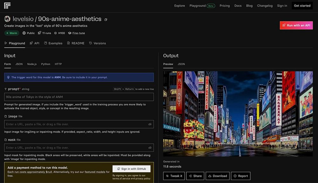Viewport: 318px width, 183px height.
Task: Select the Preview output tab
Action: tap(168, 64)
